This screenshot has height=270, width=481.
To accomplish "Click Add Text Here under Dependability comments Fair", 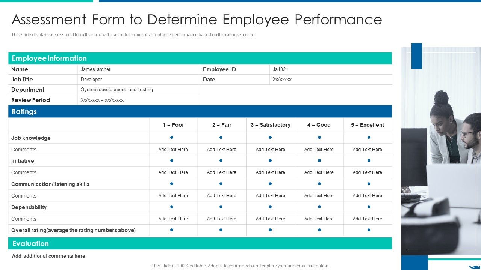I will click(221, 219).
